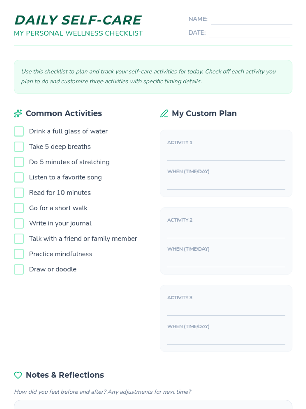This screenshot has width=306, height=409.
Task: Check the 'Practice mindfulness' box
Action: [19, 254]
